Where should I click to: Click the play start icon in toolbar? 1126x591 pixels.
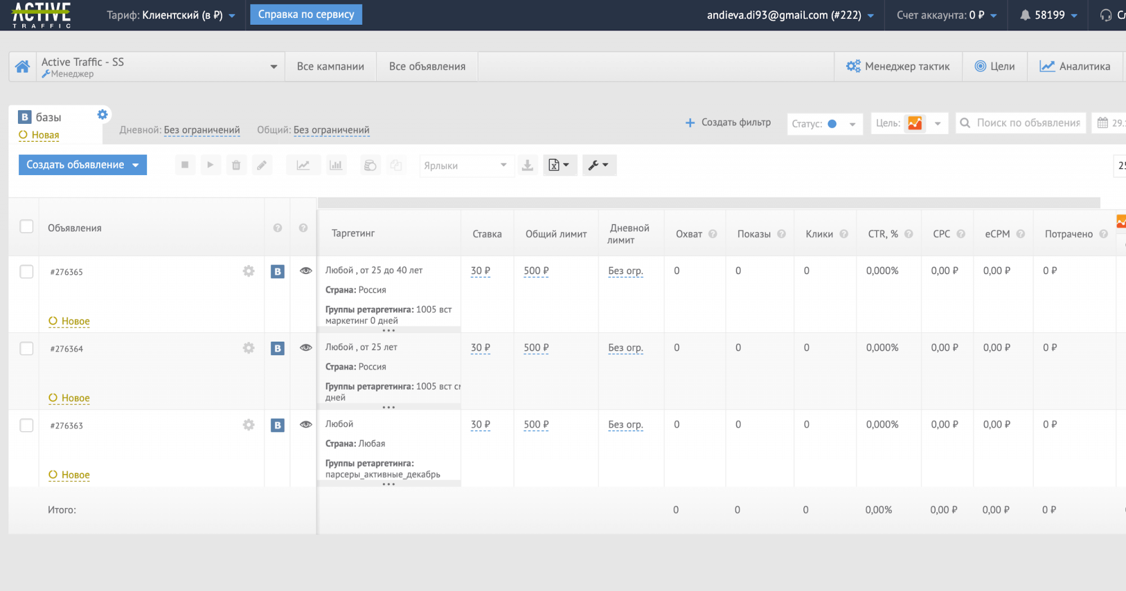tap(210, 165)
